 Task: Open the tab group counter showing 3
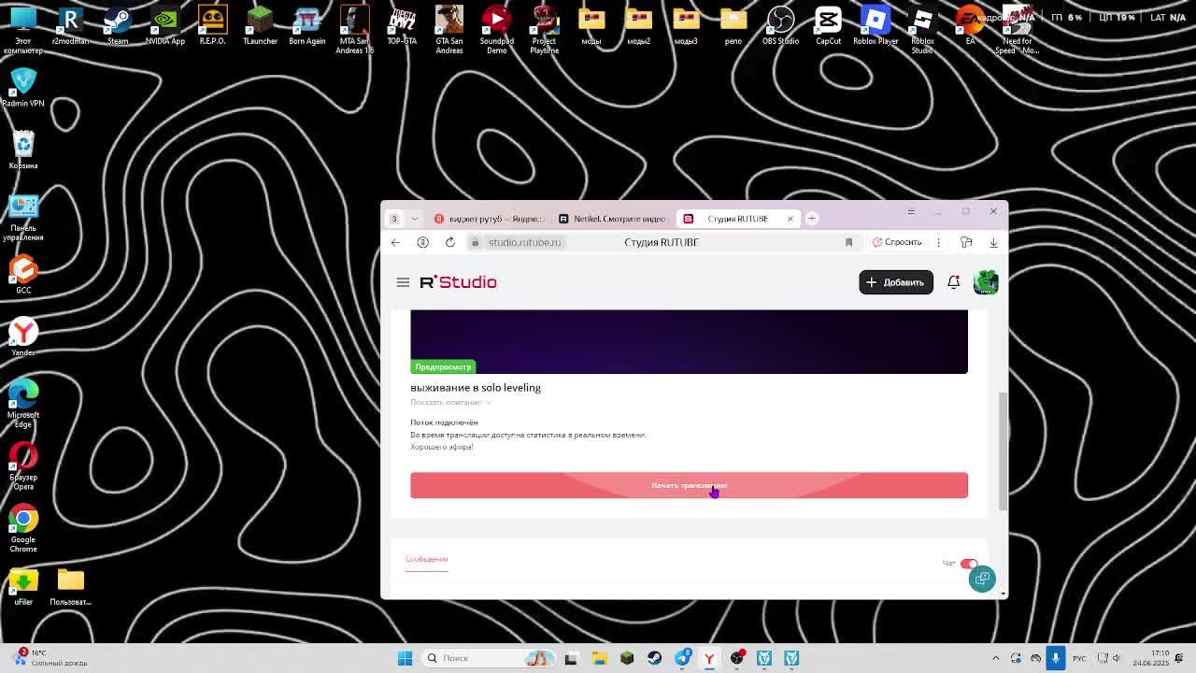point(393,219)
